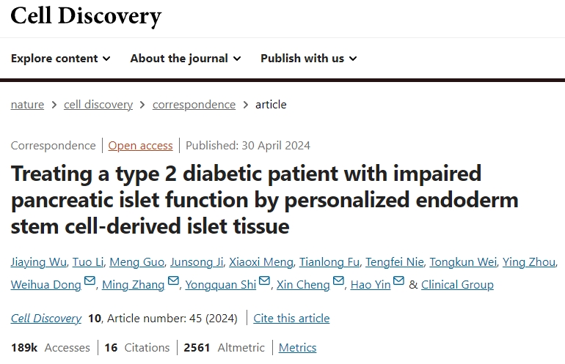
Task: Open the Cite this article link
Action: [291, 319]
